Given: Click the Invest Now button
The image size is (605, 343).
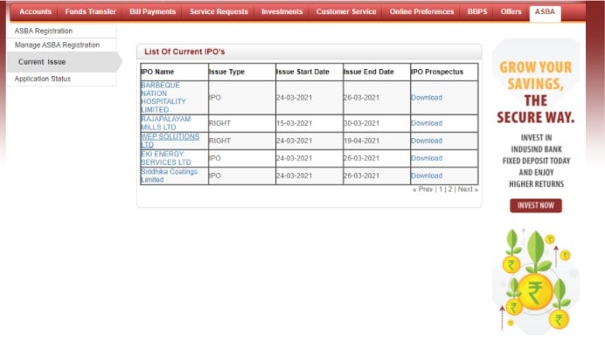Looking at the screenshot, I should [x=536, y=205].
